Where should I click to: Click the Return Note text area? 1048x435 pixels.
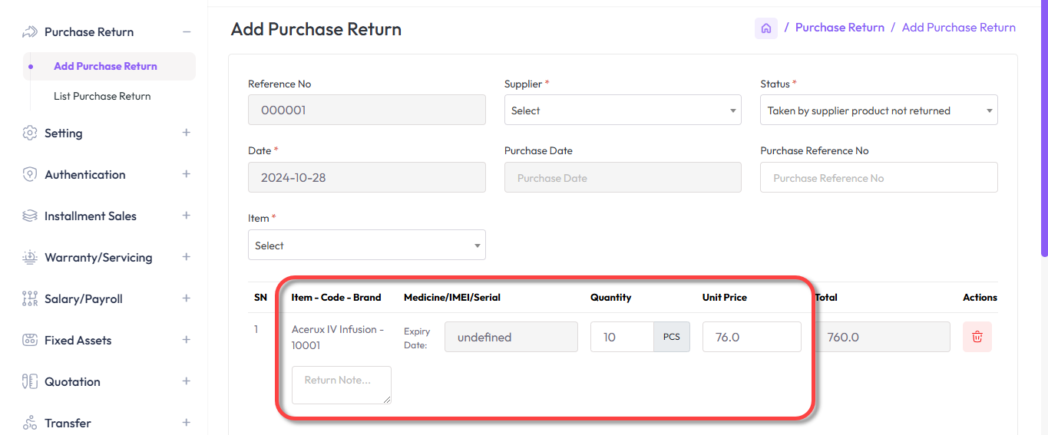click(341, 384)
